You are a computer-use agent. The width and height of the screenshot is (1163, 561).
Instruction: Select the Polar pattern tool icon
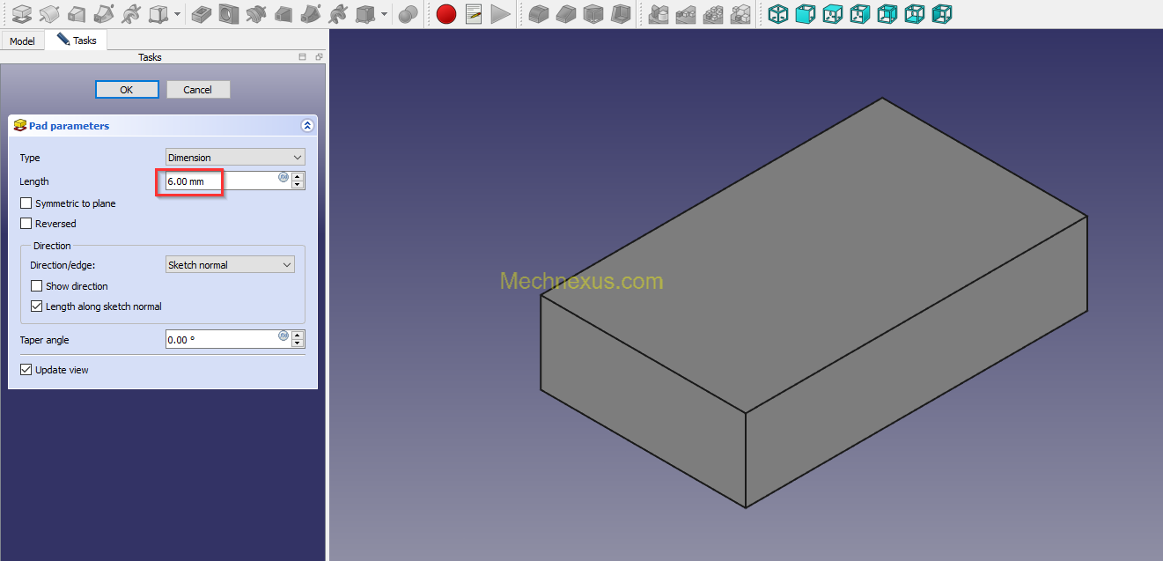713,14
